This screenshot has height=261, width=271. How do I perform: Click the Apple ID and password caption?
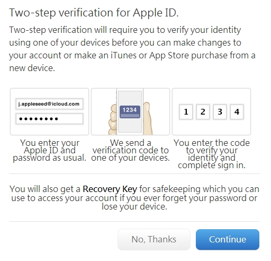click(x=50, y=150)
